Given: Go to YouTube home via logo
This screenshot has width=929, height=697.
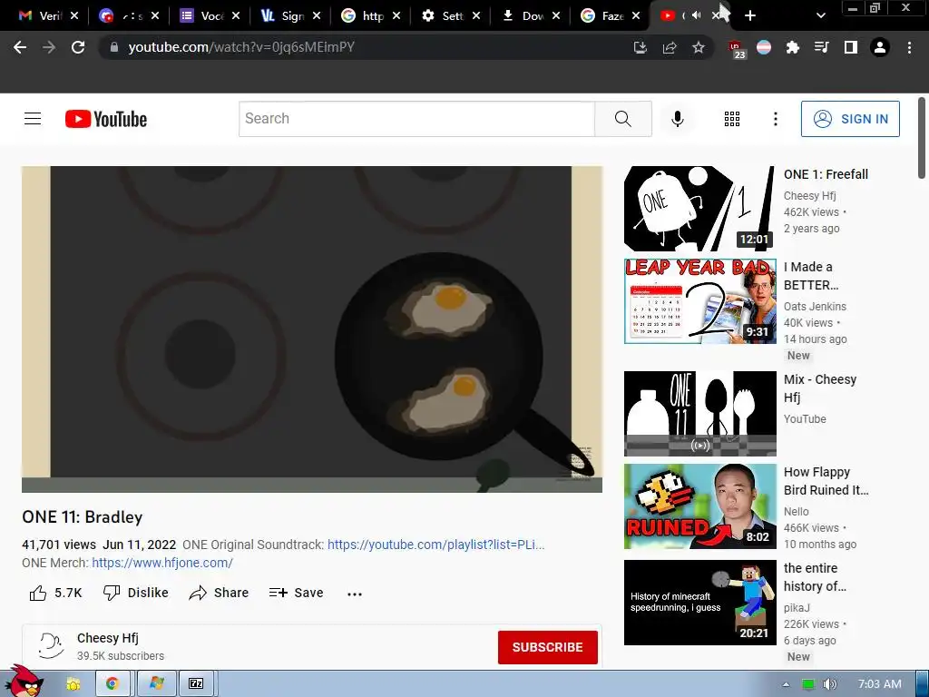Looking at the screenshot, I should pos(106,119).
